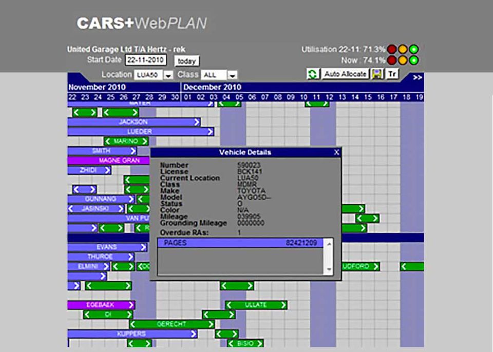Click the Make value TOYOTA
Image resolution: width=493 pixels, height=352 pixels.
tap(251, 191)
